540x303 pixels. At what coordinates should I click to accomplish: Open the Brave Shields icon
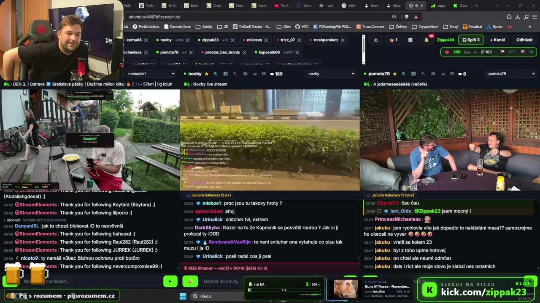click(x=406, y=17)
